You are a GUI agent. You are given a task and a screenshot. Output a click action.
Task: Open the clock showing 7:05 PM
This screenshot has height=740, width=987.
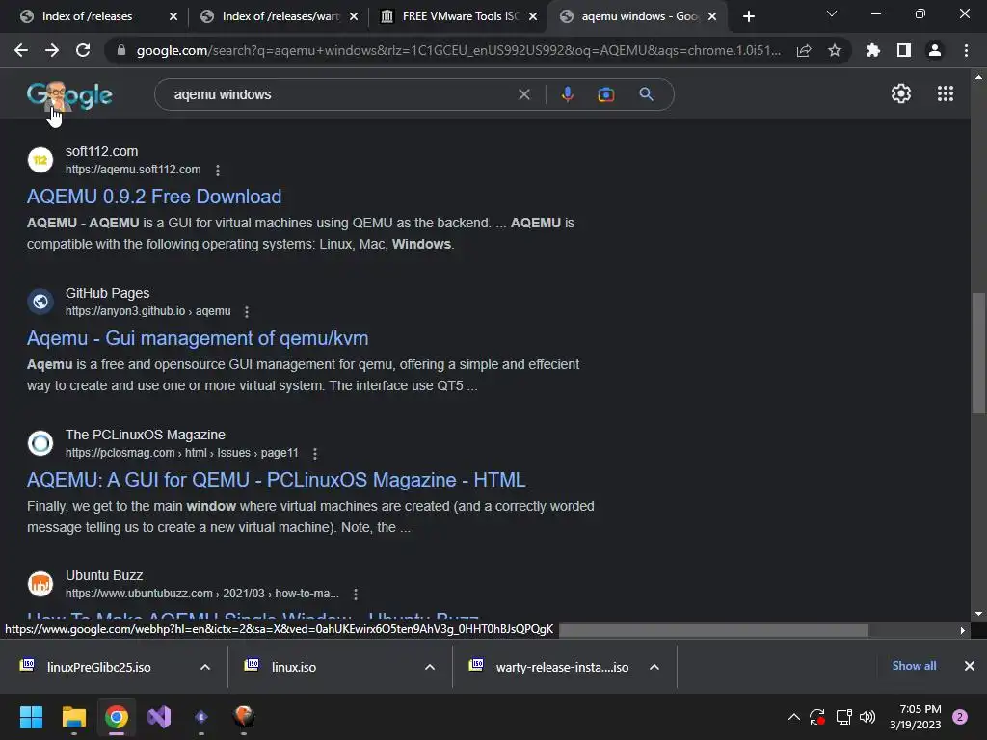click(x=916, y=717)
